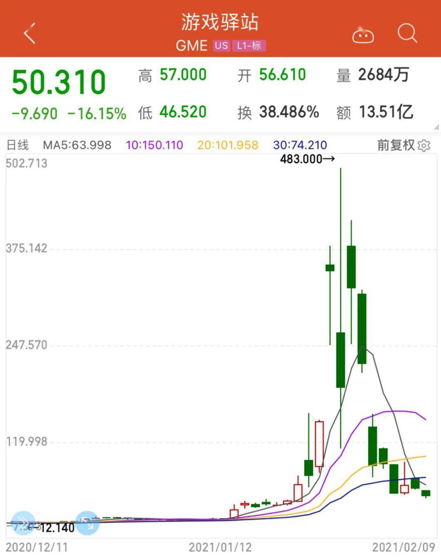Toggle the orange MA20 indicator label
This screenshot has width=441, height=558.
click(227, 145)
